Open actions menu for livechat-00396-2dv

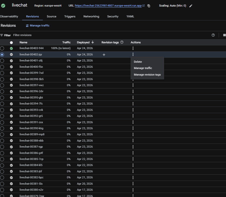pyautogui.click(x=133, y=91)
